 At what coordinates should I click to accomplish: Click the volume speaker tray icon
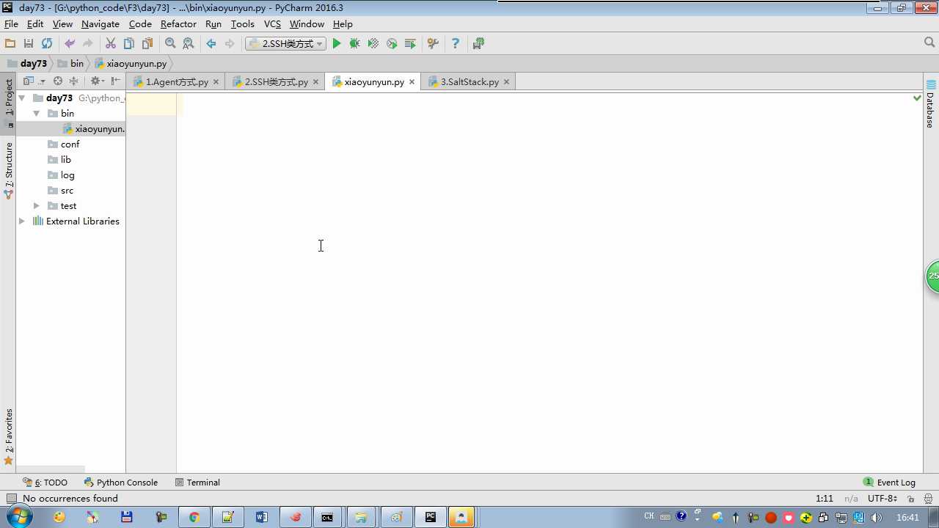click(x=876, y=518)
